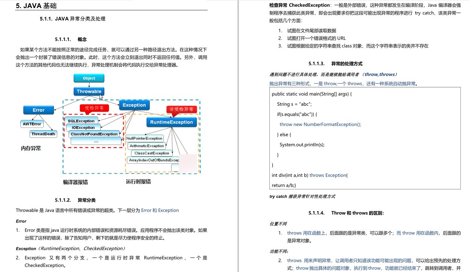Select the SQLException box in the checked area

pyautogui.click(x=82, y=121)
